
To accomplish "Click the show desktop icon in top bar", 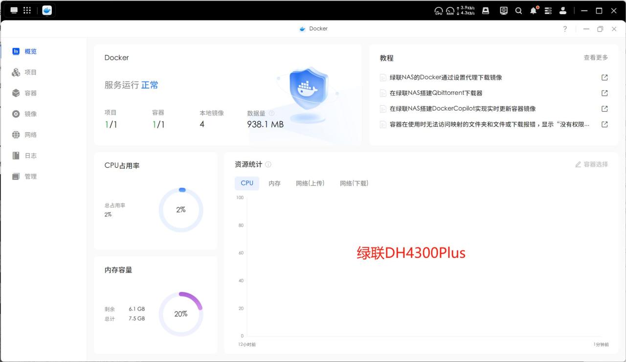I will pyautogui.click(x=14, y=10).
